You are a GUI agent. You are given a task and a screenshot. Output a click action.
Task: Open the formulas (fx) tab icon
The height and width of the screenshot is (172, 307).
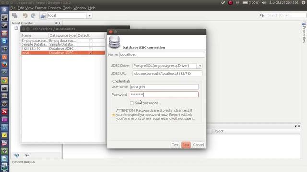[27, 155]
